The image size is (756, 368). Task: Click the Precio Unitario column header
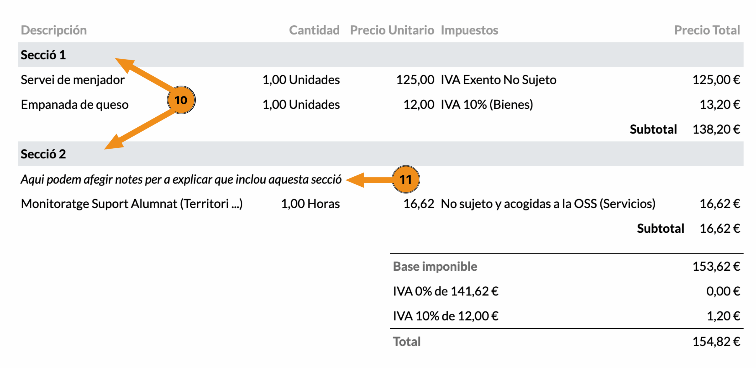[x=392, y=30]
